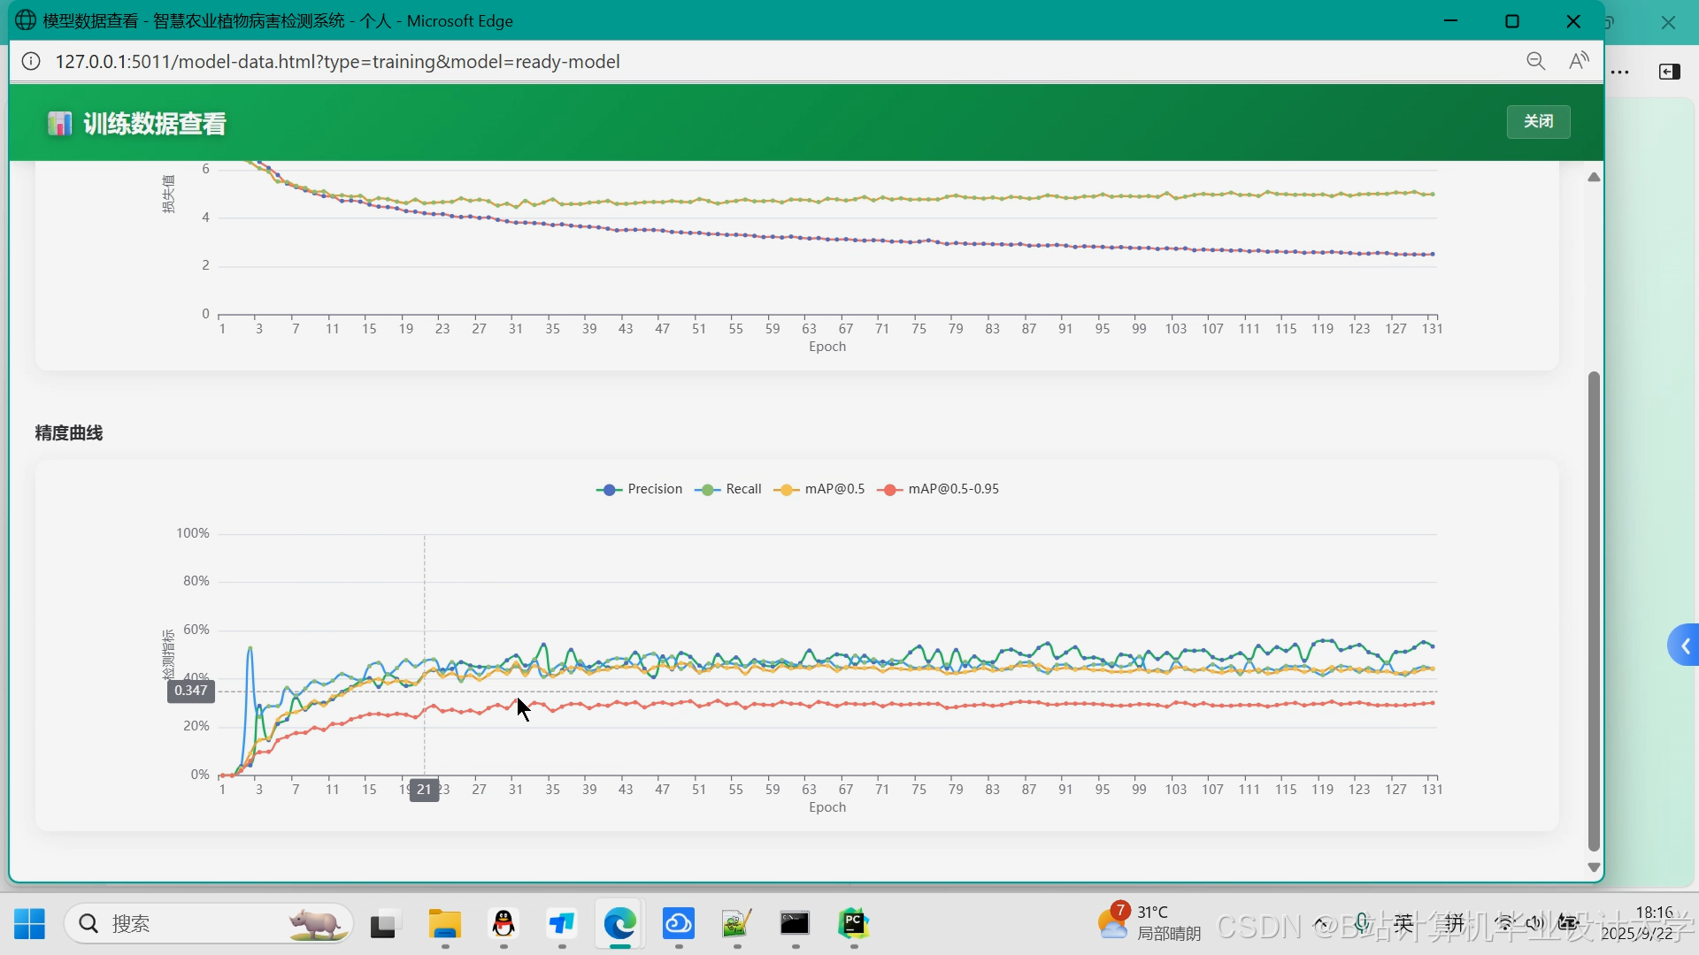
Task: Open the terminal icon in taskbar
Action: tap(795, 924)
